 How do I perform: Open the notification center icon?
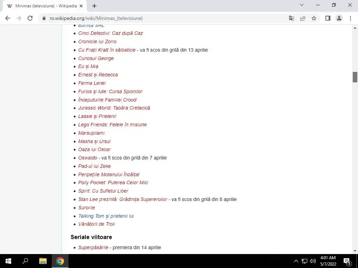(x=347, y=261)
